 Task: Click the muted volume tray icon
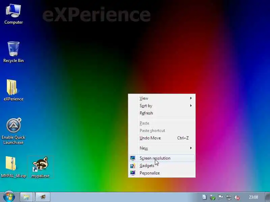click(x=237, y=198)
